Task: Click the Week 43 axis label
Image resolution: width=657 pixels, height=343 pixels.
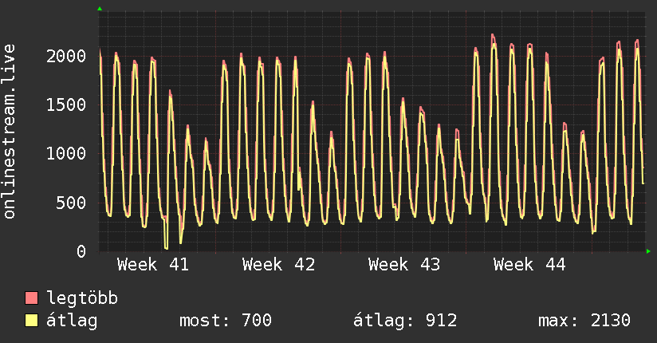Action: click(x=404, y=265)
